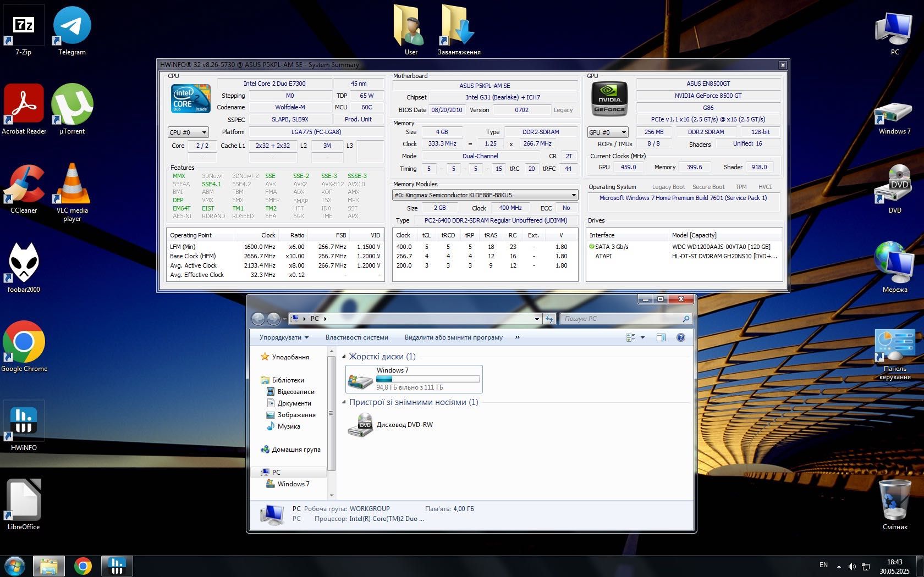Open the LibreOffice desktop icon
The image size is (924, 577).
pos(24,505)
